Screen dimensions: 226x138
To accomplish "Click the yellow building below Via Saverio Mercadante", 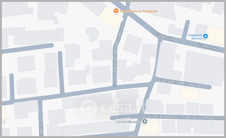I will pyautogui.click(x=190, y=94).
